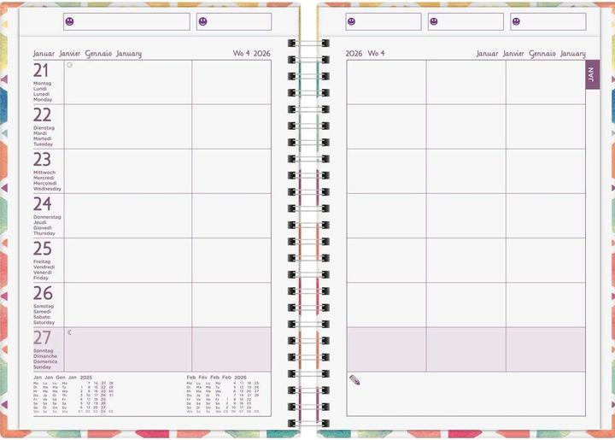Click 'Gennaio' in the right page month header
This screenshot has height=440, width=615.
pos(542,53)
